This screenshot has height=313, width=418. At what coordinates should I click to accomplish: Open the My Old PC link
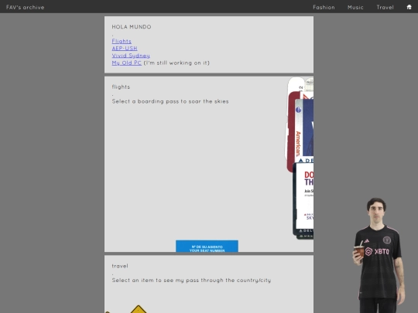click(127, 63)
